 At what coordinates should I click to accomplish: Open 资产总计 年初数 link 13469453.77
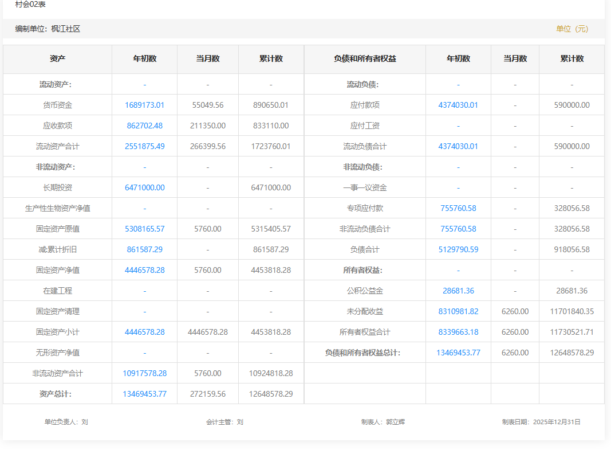(x=144, y=394)
